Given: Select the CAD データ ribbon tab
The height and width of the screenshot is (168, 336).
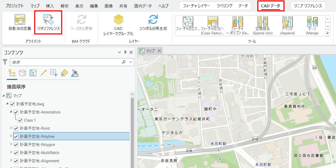Looking at the screenshot, I should pos(271,6).
